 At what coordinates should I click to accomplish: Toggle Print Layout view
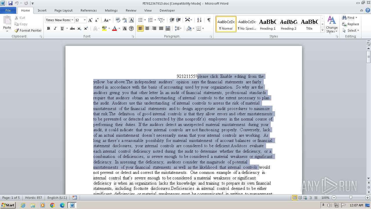click(x=295, y=198)
